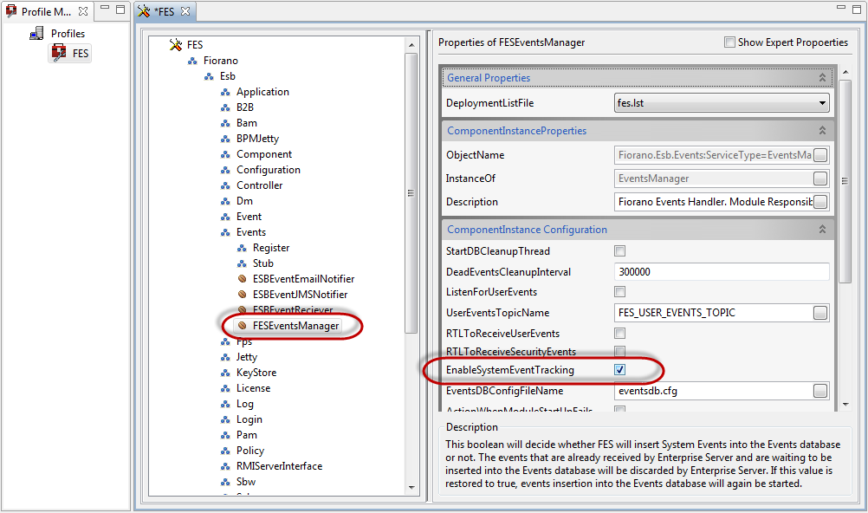868x513 pixels.
Task: Click the Bam node icon
Action: [225, 123]
